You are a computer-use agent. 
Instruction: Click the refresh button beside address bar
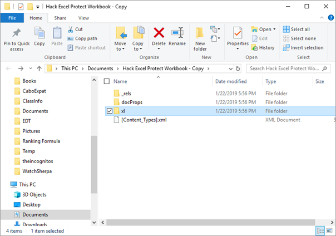(x=238, y=68)
